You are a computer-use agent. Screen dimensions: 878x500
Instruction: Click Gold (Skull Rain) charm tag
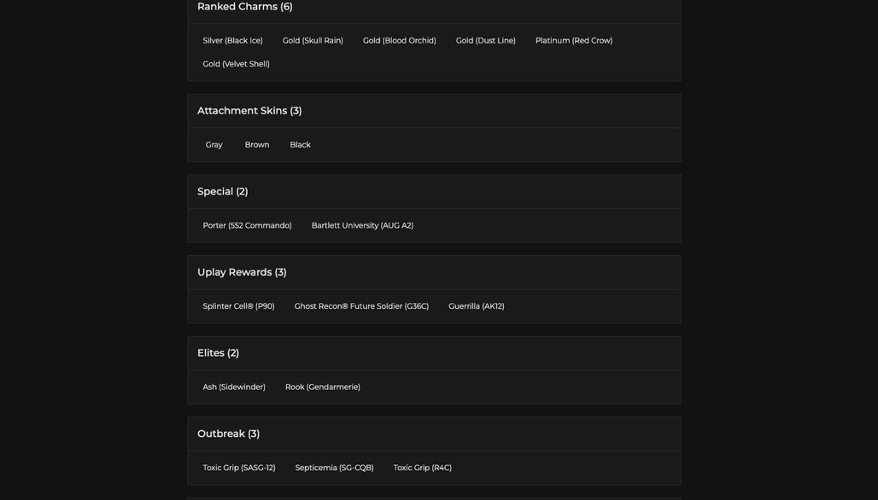pos(313,40)
